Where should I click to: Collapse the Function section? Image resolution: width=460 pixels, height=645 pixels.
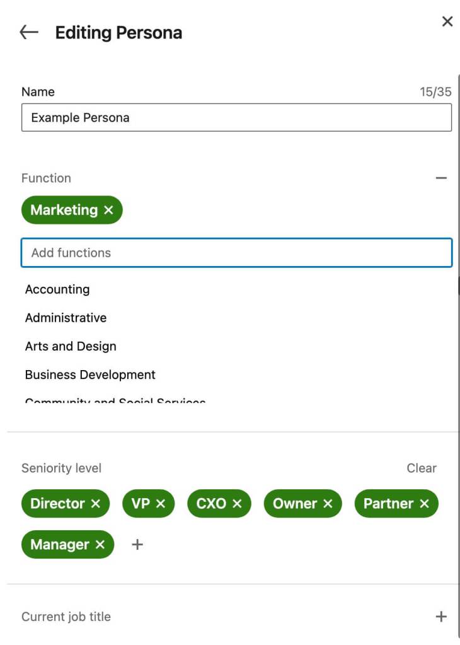441,178
